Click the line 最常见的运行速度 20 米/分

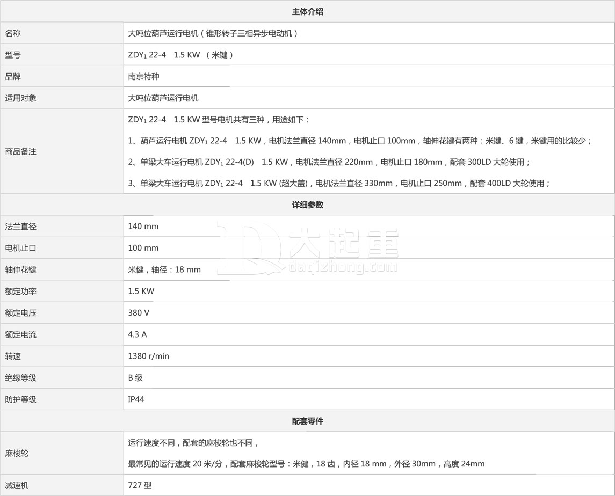[306, 464]
